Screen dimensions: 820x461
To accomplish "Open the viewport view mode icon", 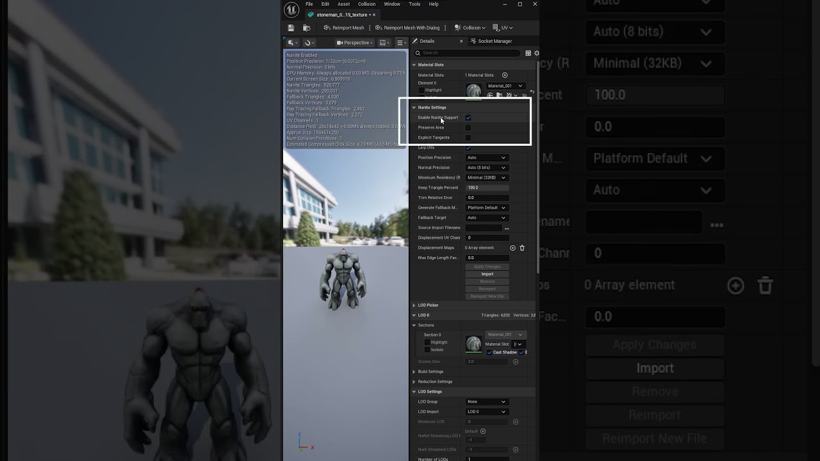I will coord(384,43).
